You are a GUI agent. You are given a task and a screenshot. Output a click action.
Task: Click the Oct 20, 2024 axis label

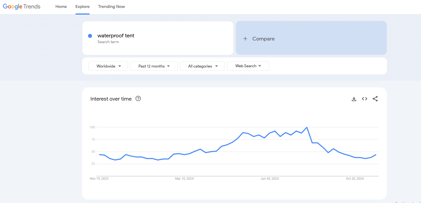(355, 179)
